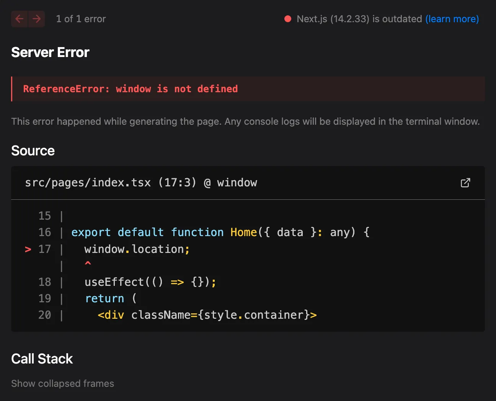Viewport: 496px width, 401px height.
Task: Open the 'learn more' link
Action: [x=452, y=19]
